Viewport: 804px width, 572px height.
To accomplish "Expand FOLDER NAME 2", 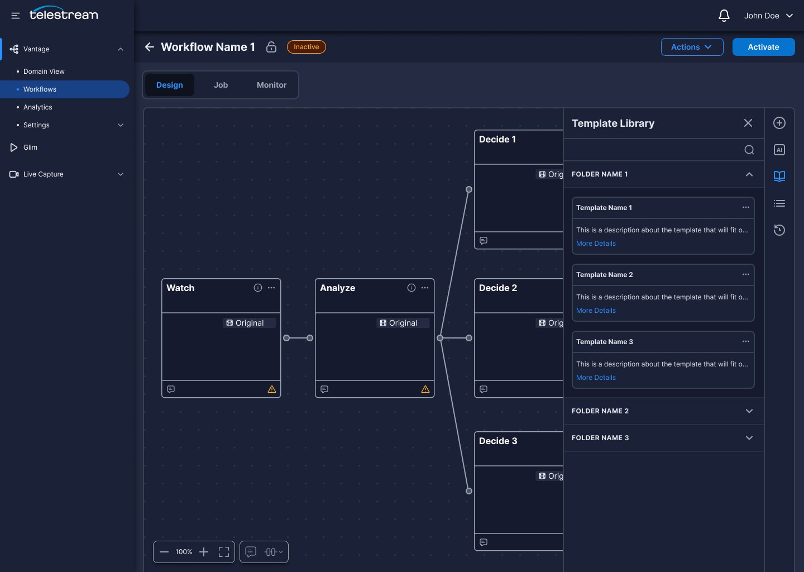I will click(x=749, y=411).
